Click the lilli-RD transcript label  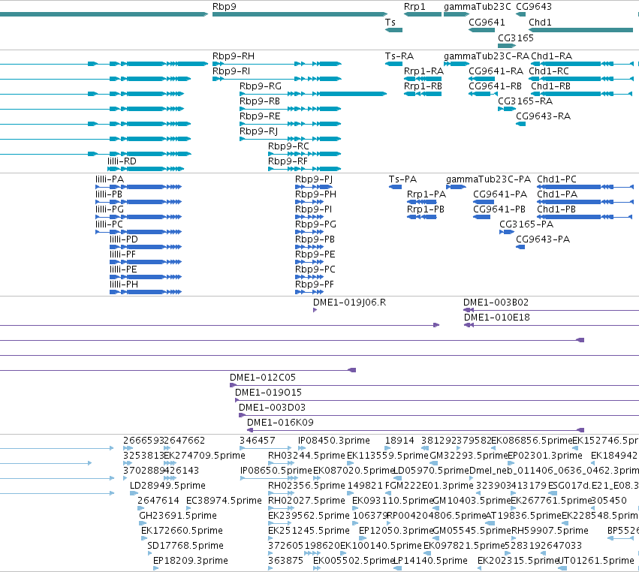tap(122, 161)
